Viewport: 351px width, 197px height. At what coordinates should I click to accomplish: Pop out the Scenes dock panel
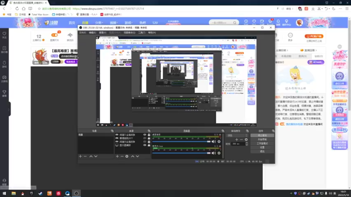112,131
